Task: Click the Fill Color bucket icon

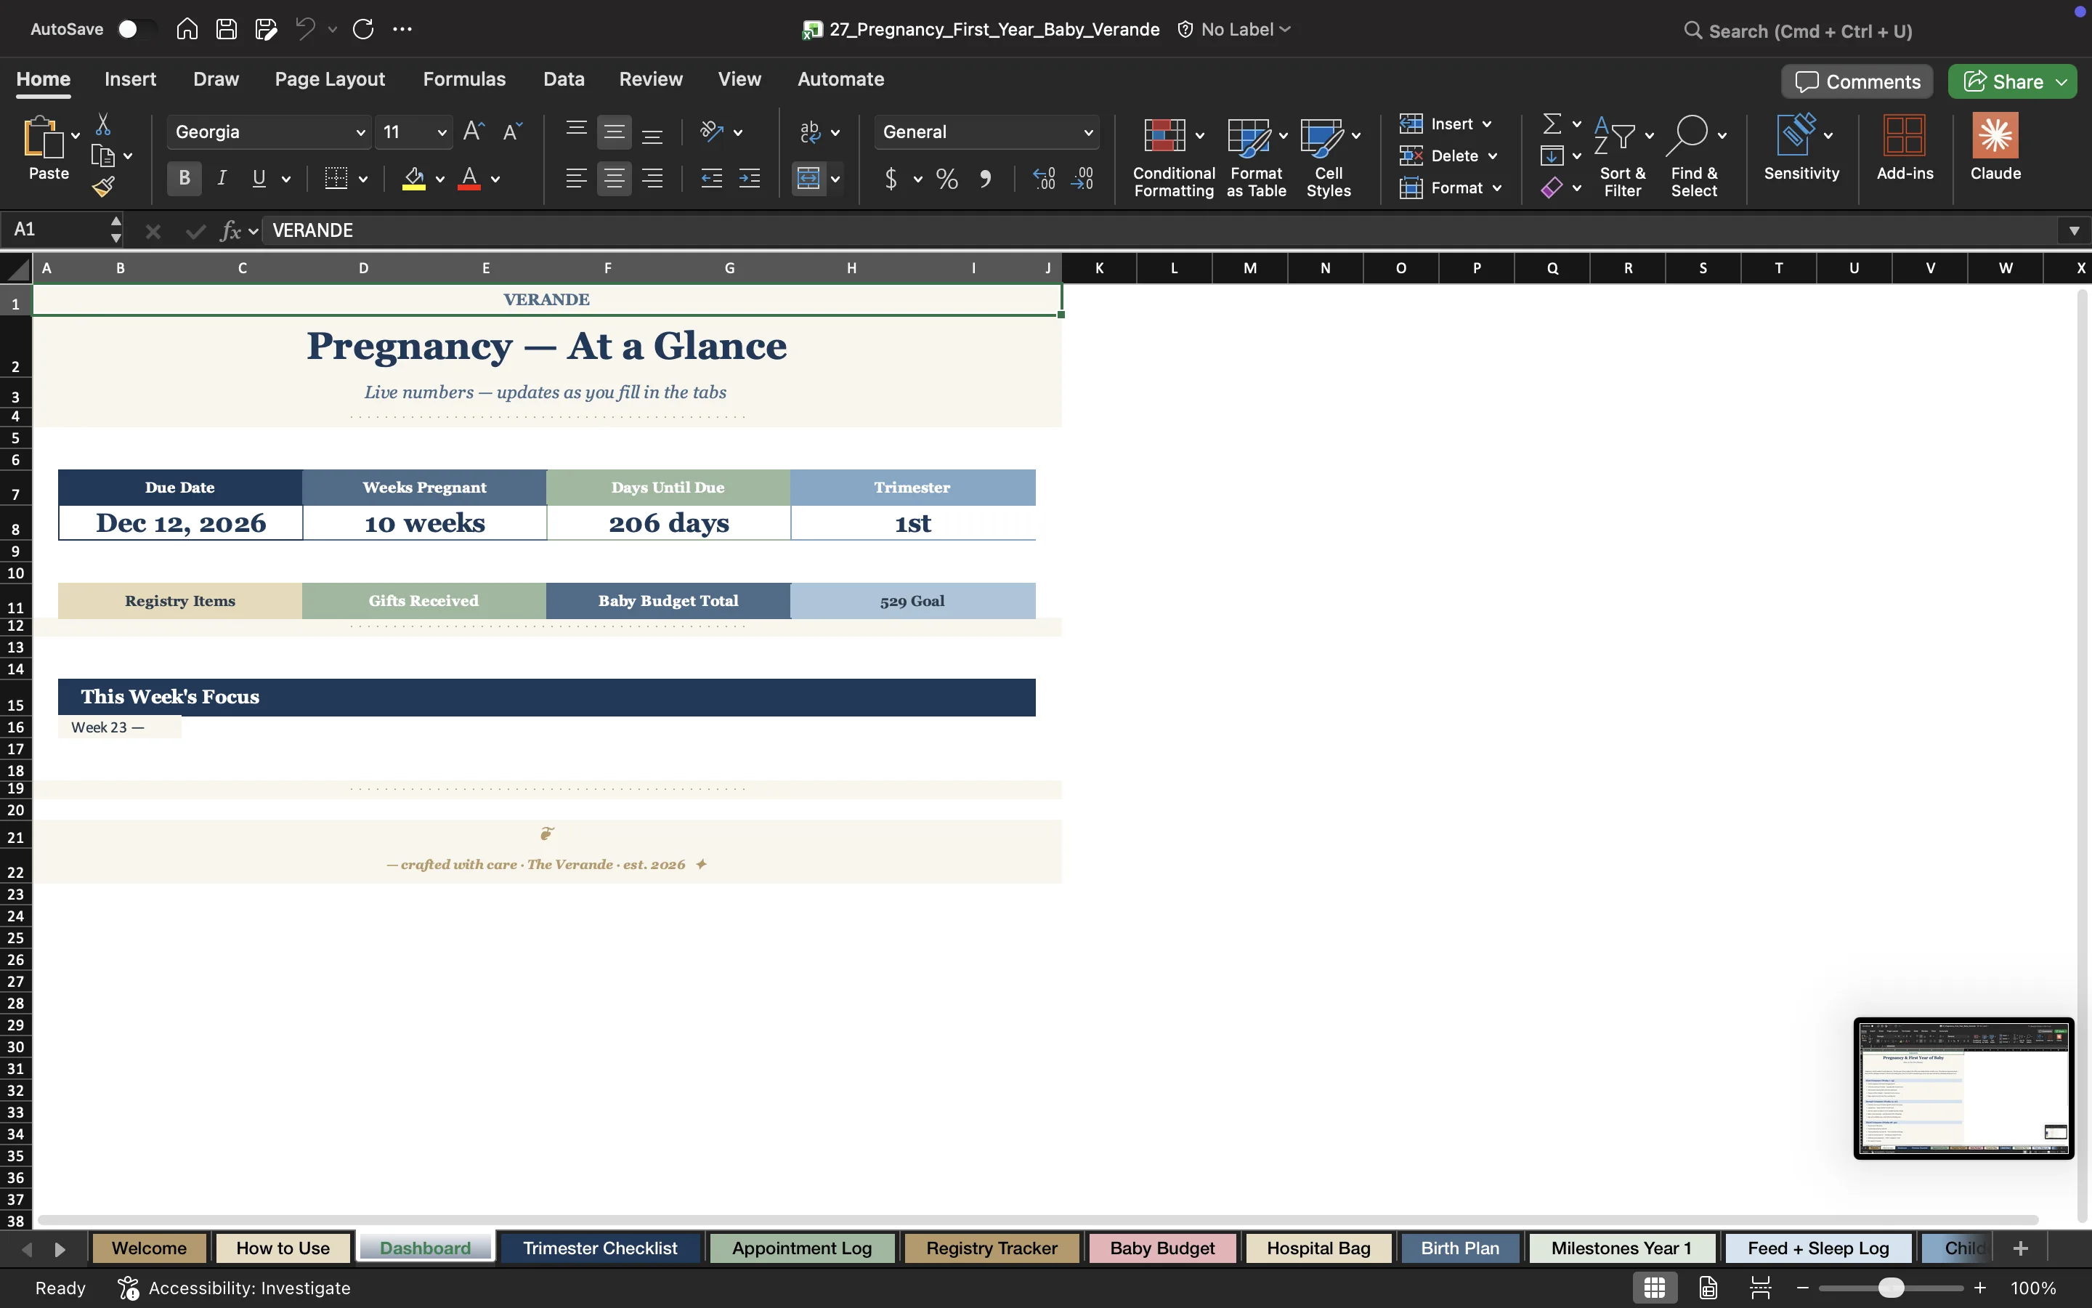Action: tap(414, 178)
